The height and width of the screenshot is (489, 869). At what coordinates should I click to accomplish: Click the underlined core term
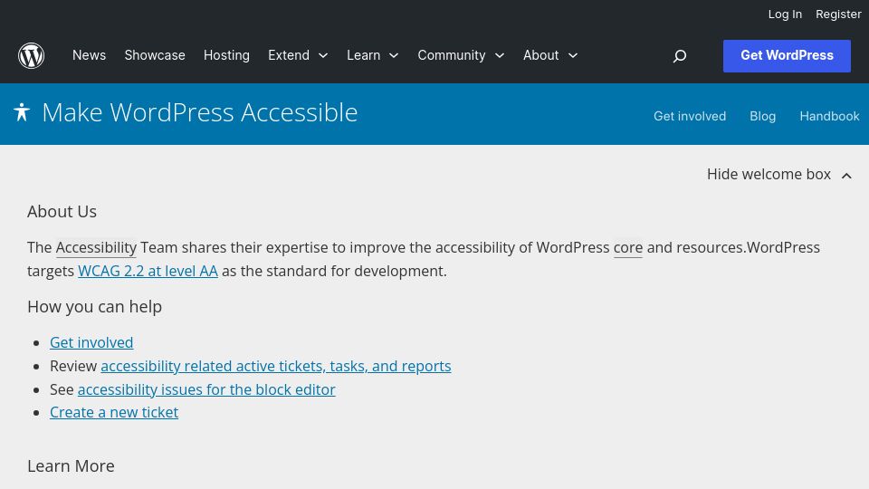coord(628,248)
